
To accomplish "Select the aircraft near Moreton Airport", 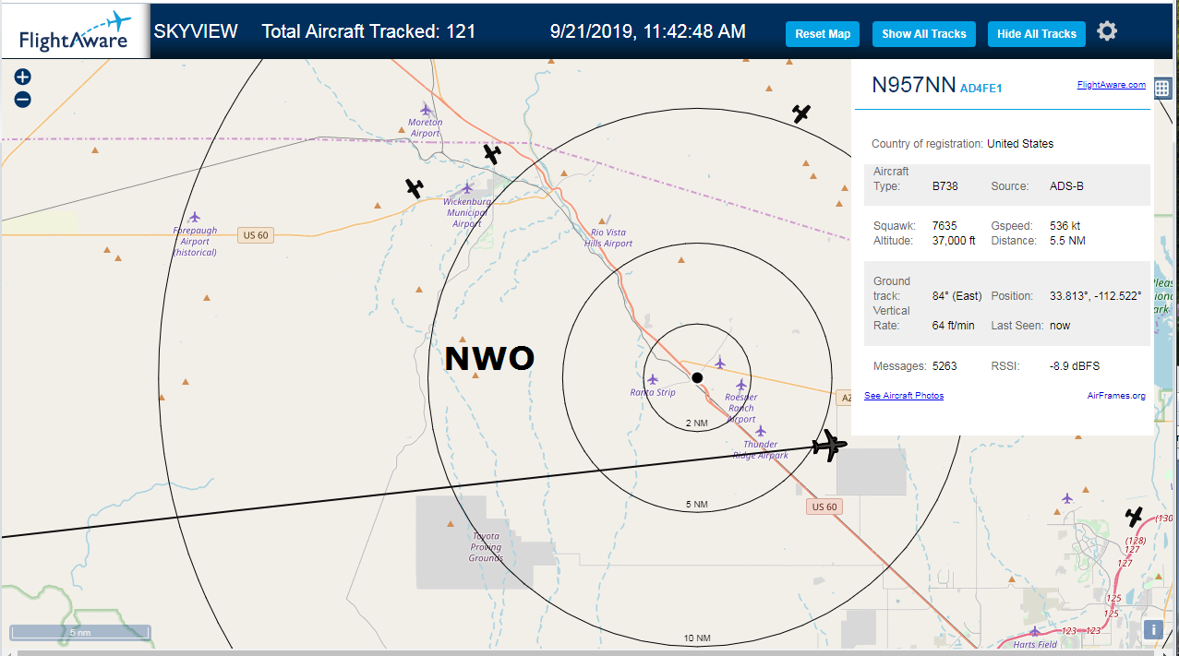I will tap(492, 153).
